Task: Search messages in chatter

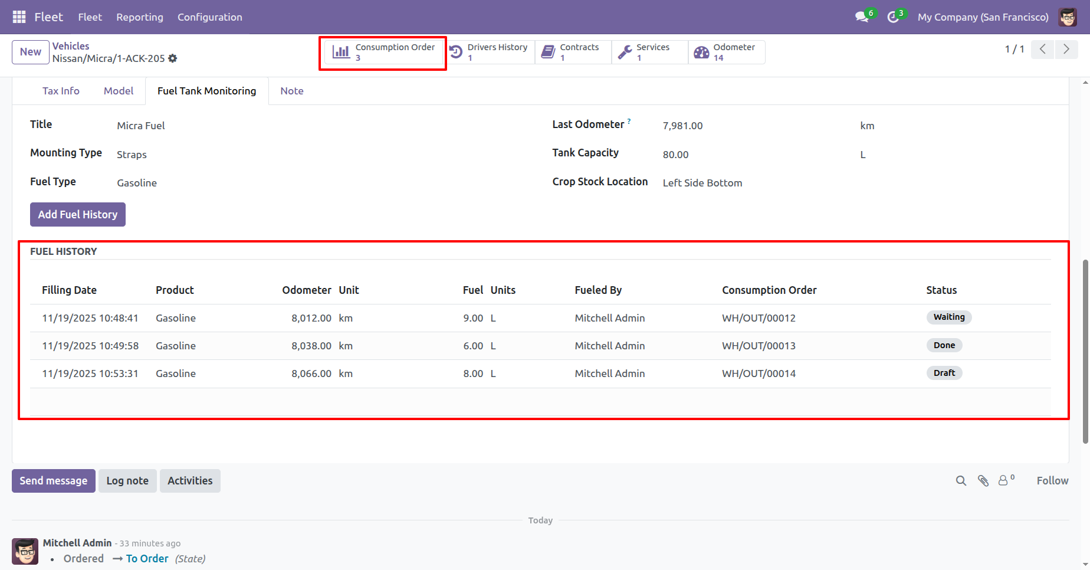Action: [961, 481]
